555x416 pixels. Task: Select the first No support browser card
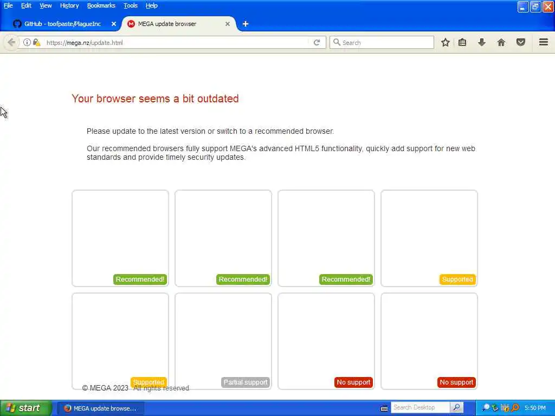point(326,341)
